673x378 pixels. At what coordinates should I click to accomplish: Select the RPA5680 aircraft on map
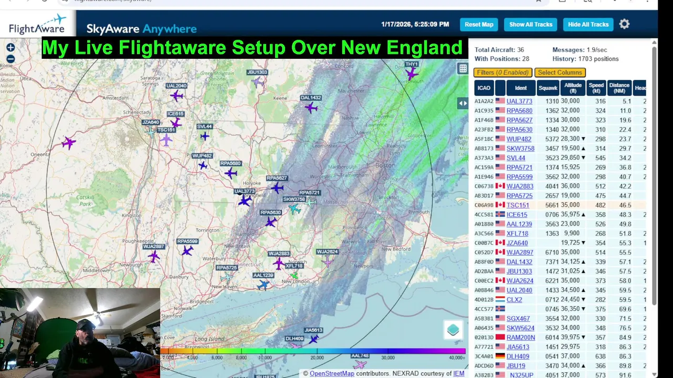pos(231,173)
